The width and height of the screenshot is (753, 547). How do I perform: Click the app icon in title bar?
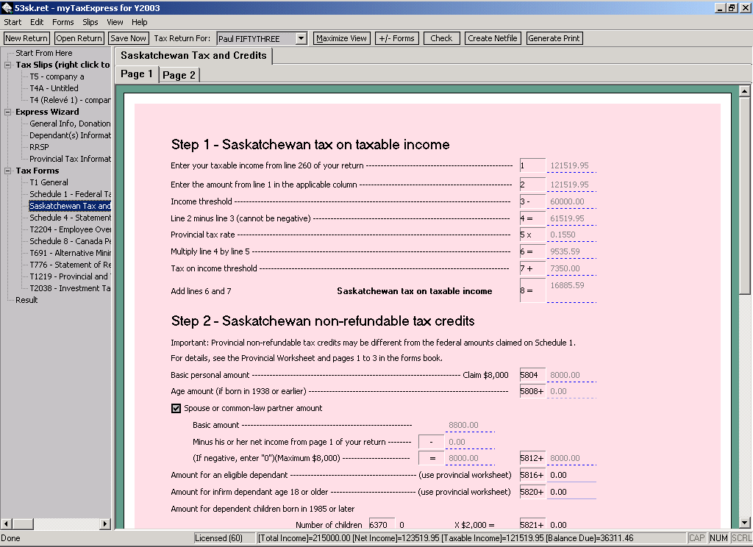click(x=7, y=7)
